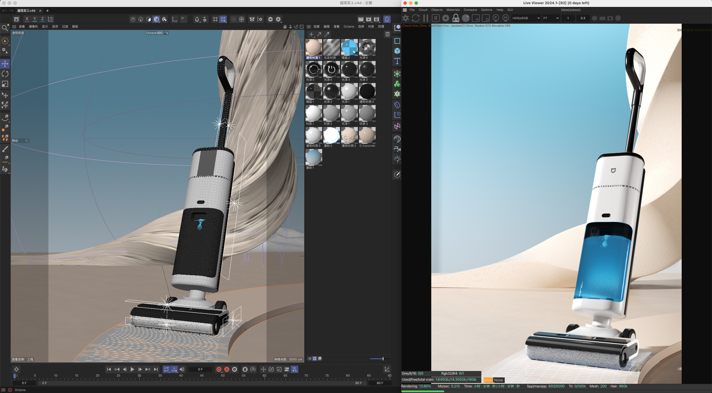Open the HDR/sRGB color space dropdown

click(526, 18)
